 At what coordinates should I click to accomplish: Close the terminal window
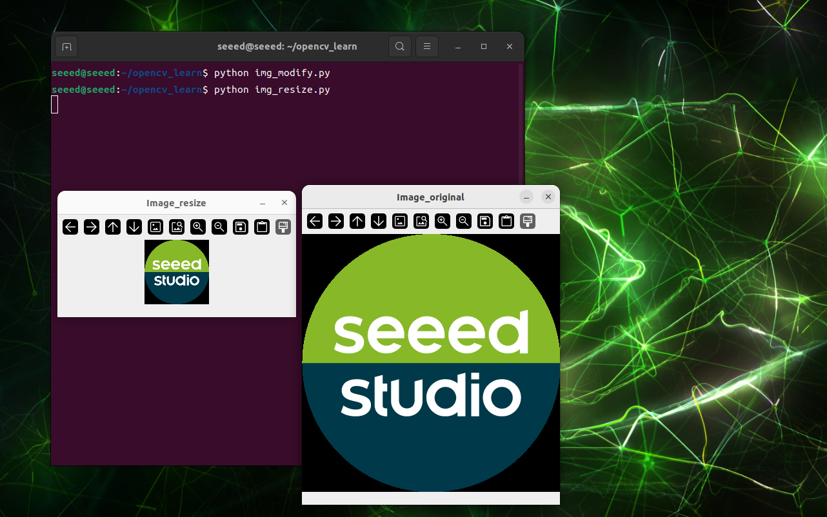point(510,46)
